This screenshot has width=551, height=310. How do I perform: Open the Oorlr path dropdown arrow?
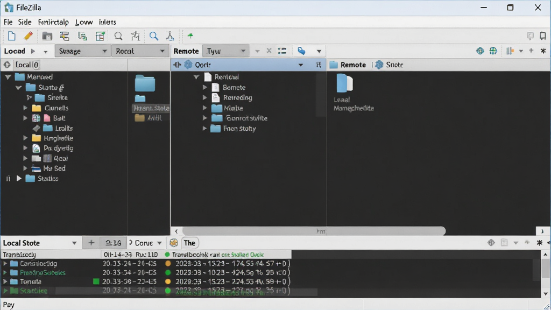pos(300,65)
